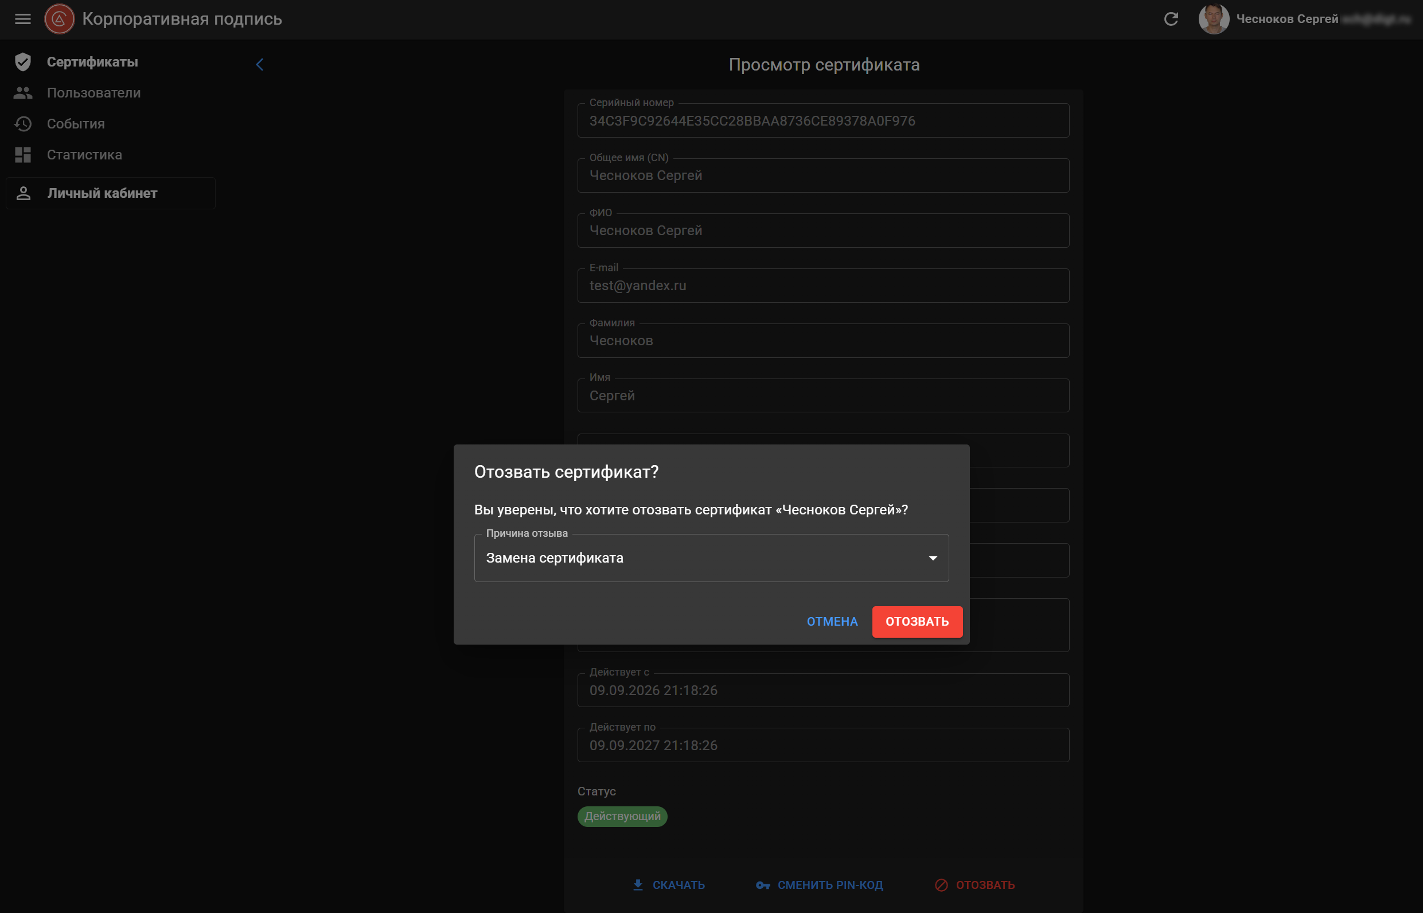
Task: Cancel the revoke dialog with ОТМЕНА
Action: point(832,622)
